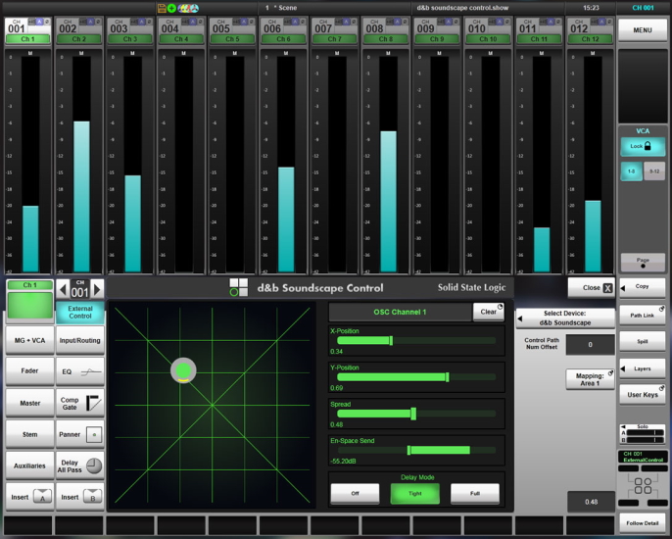Toggle External Control button
Screen dimensions: 672x539
coord(80,312)
